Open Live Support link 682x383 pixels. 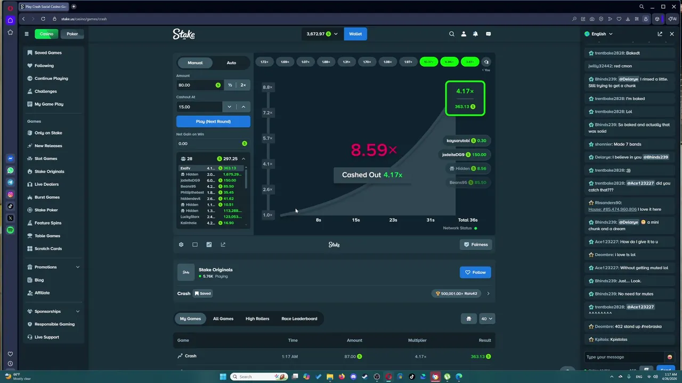[46, 337]
